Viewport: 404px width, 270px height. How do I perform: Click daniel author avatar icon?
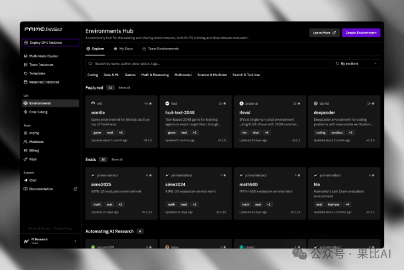click(316, 103)
